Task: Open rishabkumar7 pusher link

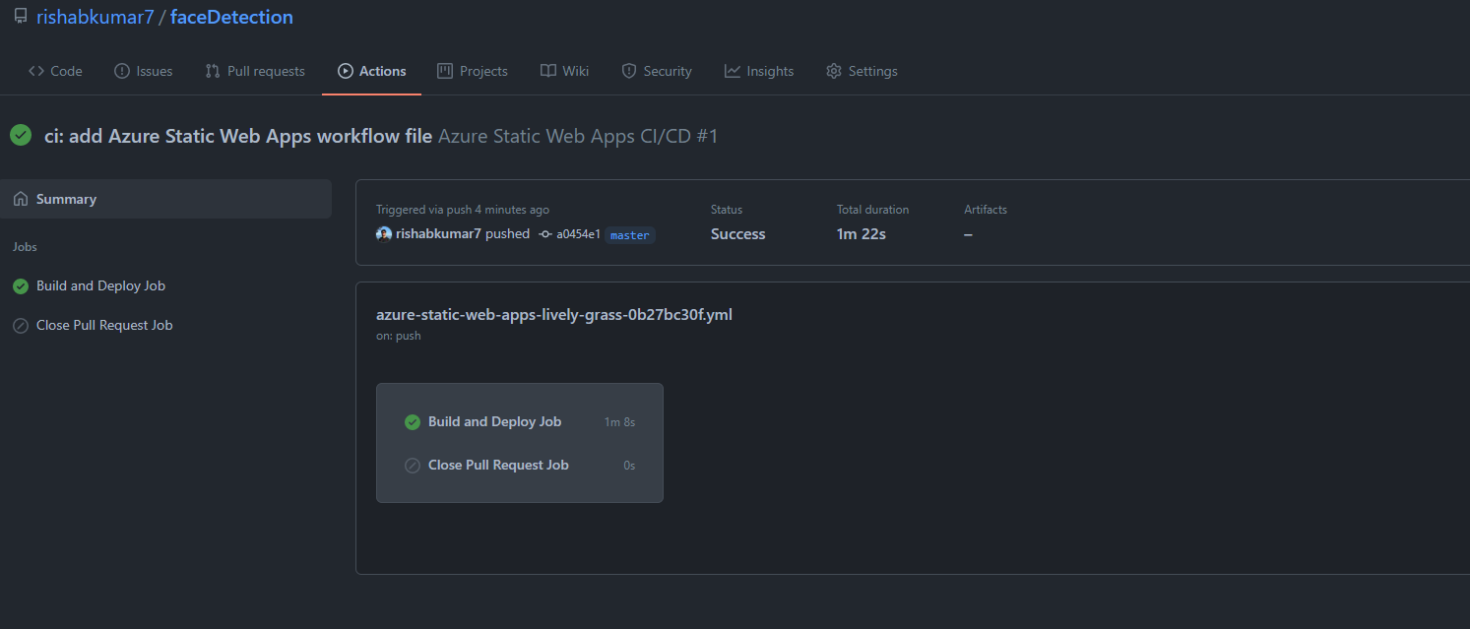Action: coord(438,234)
